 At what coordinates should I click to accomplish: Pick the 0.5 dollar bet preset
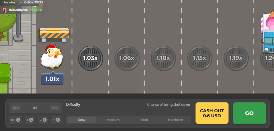(16, 120)
